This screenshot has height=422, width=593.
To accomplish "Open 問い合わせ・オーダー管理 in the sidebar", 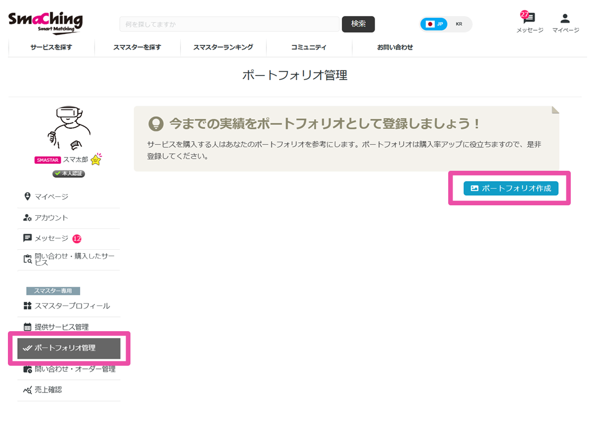I will click(75, 369).
